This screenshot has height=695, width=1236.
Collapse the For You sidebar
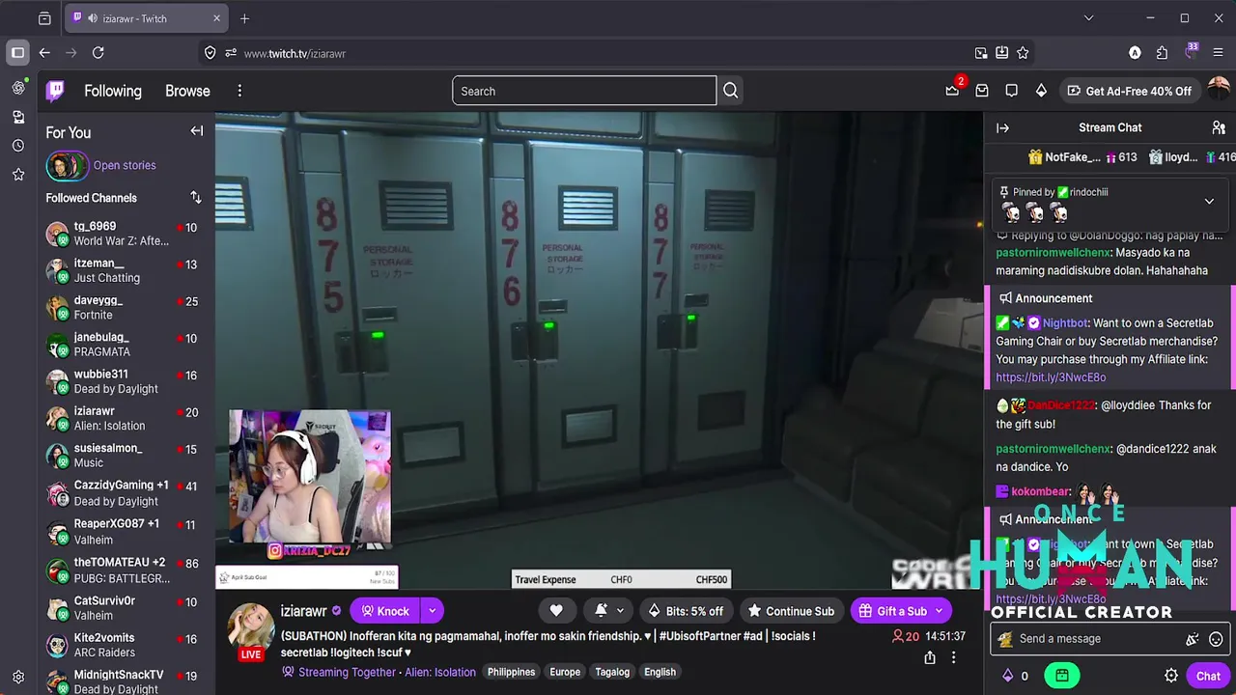pyautogui.click(x=197, y=131)
